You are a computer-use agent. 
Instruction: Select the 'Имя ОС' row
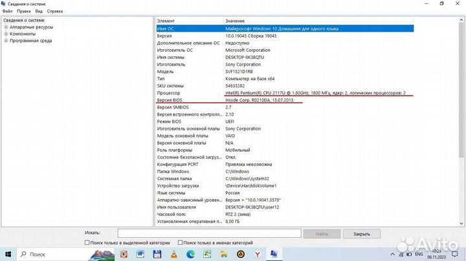pos(285,29)
